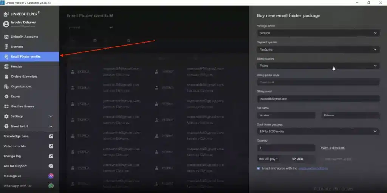
Task: Go to Orders & Invoices
Action: (x=29, y=77)
